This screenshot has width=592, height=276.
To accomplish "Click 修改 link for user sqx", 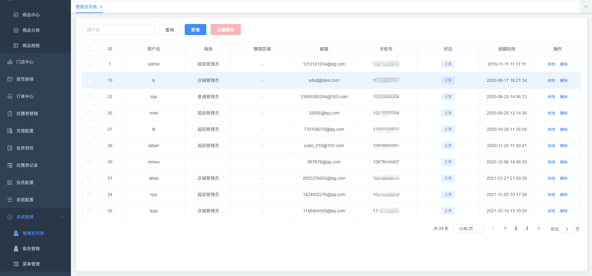I will pyautogui.click(x=551, y=97).
